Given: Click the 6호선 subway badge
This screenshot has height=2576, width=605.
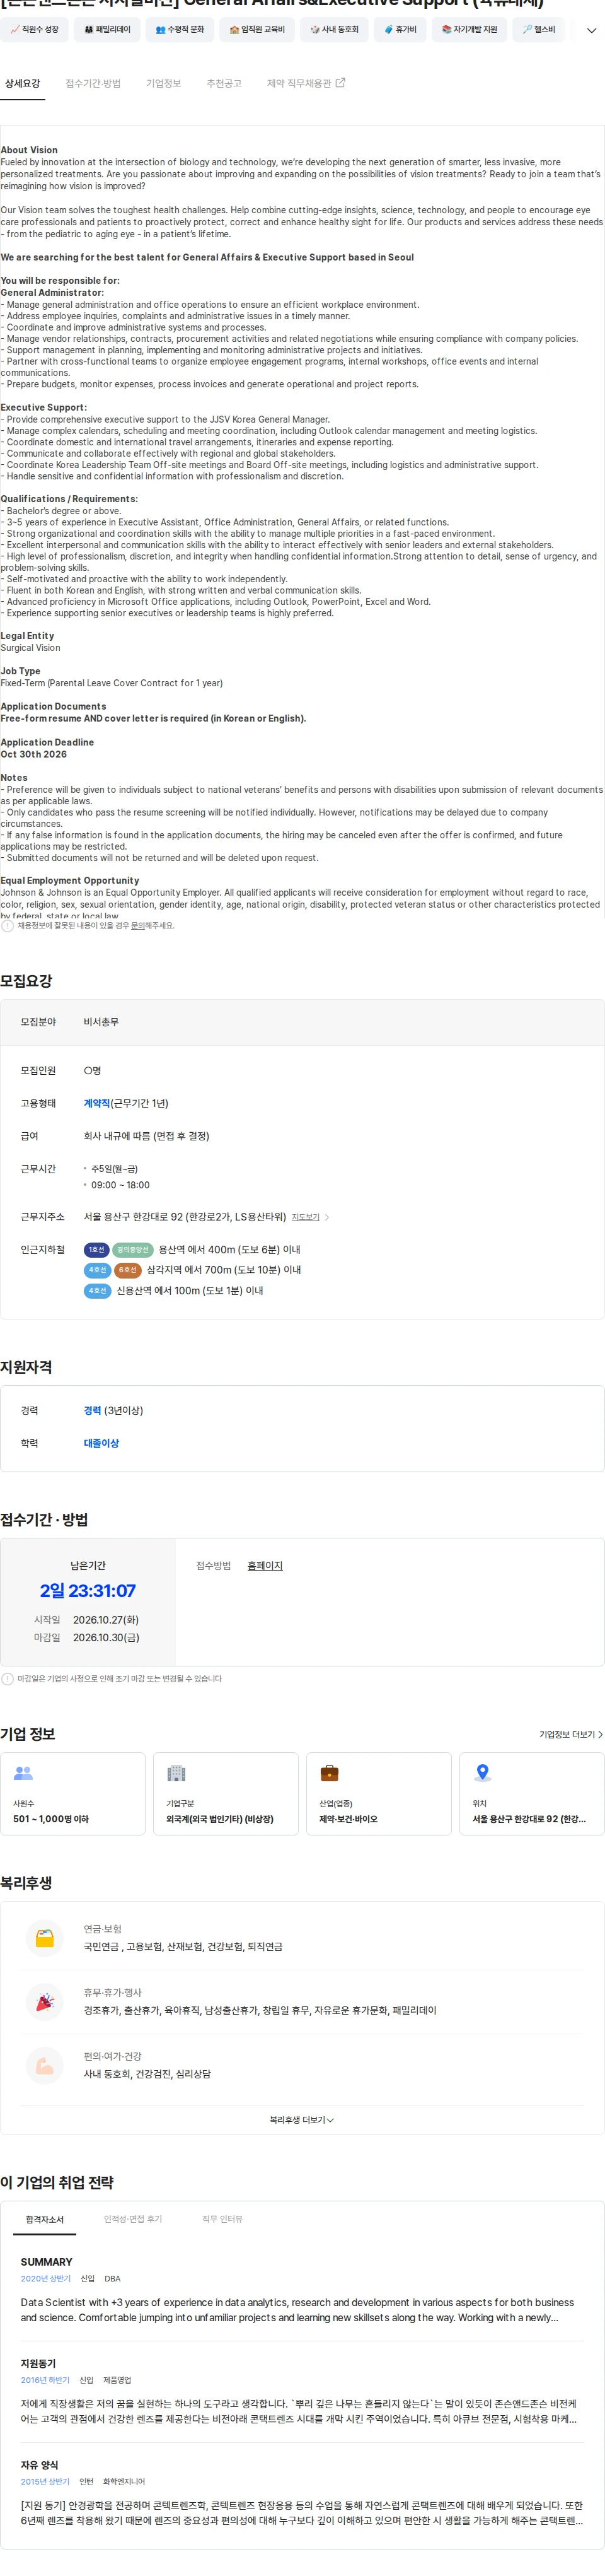Looking at the screenshot, I should (127, 1270).
